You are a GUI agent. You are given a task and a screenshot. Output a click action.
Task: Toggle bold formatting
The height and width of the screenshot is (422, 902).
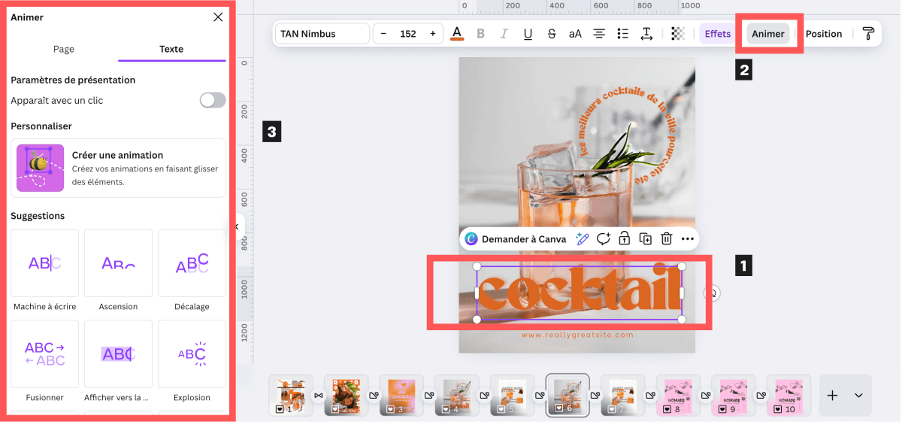coord(480,34)
